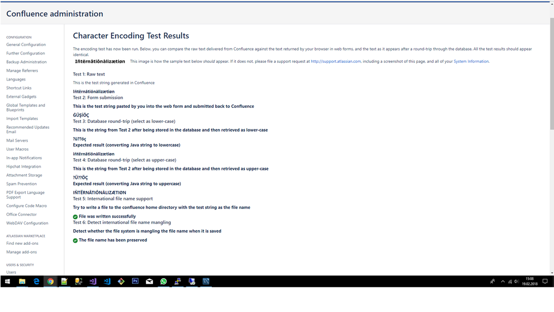Viewport: 554px width, 312px height.
Task: Click 'Test 6: Detect international file name mangling'
Action: coord(122,223)
